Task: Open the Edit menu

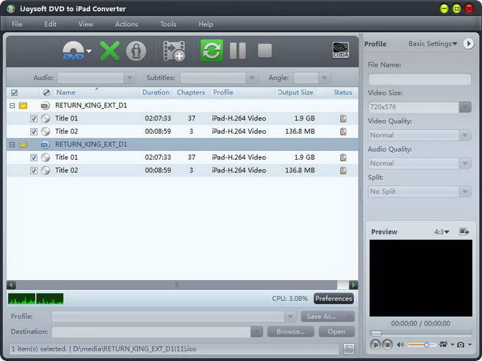Action: (50, 24)
